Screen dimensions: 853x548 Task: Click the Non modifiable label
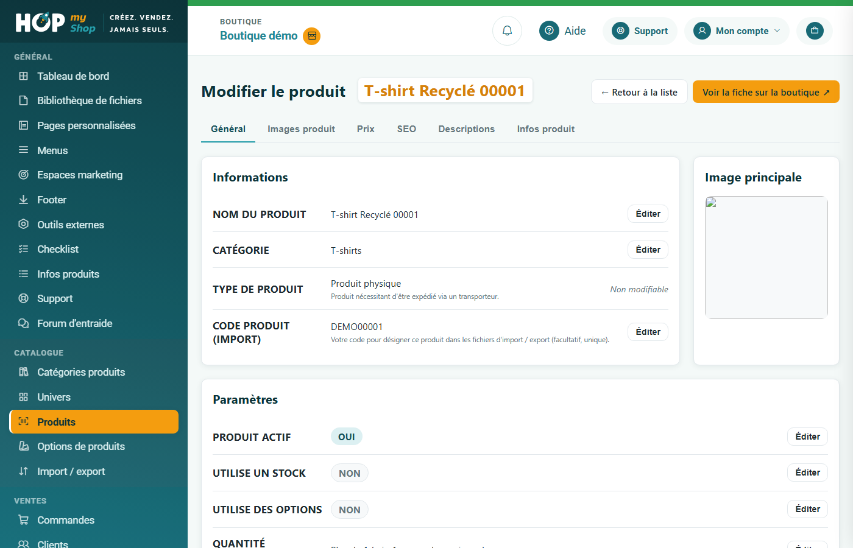pos(639,289)
